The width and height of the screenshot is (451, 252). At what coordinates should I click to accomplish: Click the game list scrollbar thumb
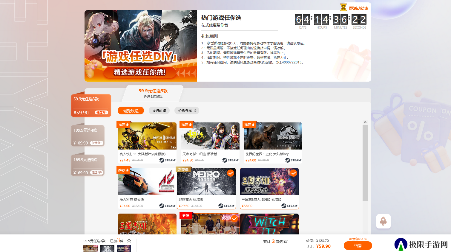pos(365,163)
